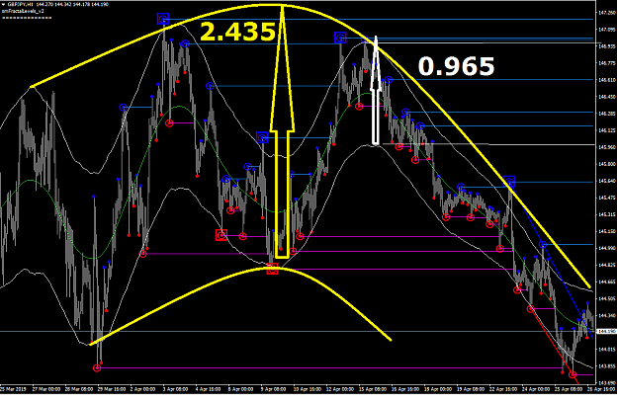Click the 18 Apr 00:00 time label
Viewport: 618px width, 402px height.
(437, 389)
